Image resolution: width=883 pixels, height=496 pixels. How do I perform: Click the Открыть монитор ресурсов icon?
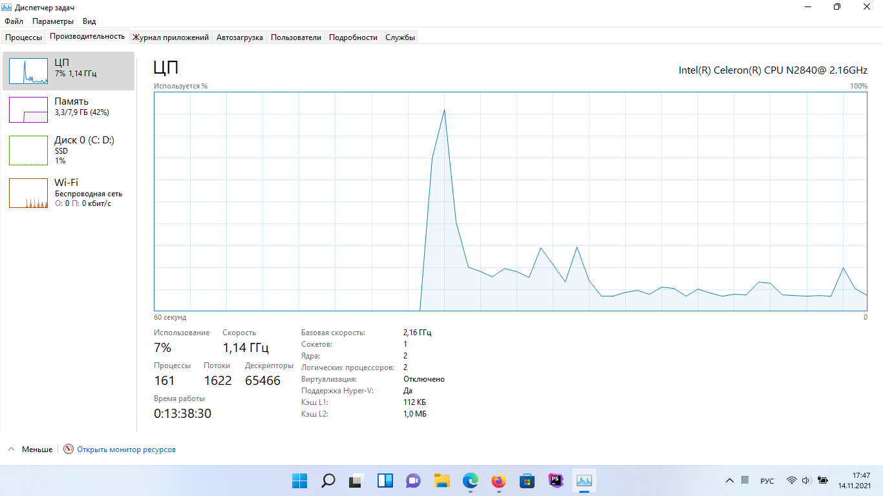(69, 449)
